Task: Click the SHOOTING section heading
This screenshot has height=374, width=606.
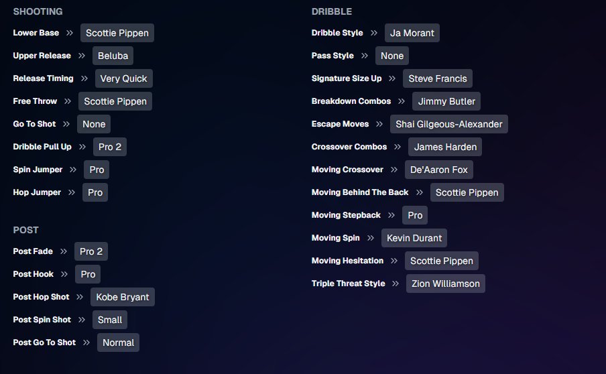Action: 38,11
